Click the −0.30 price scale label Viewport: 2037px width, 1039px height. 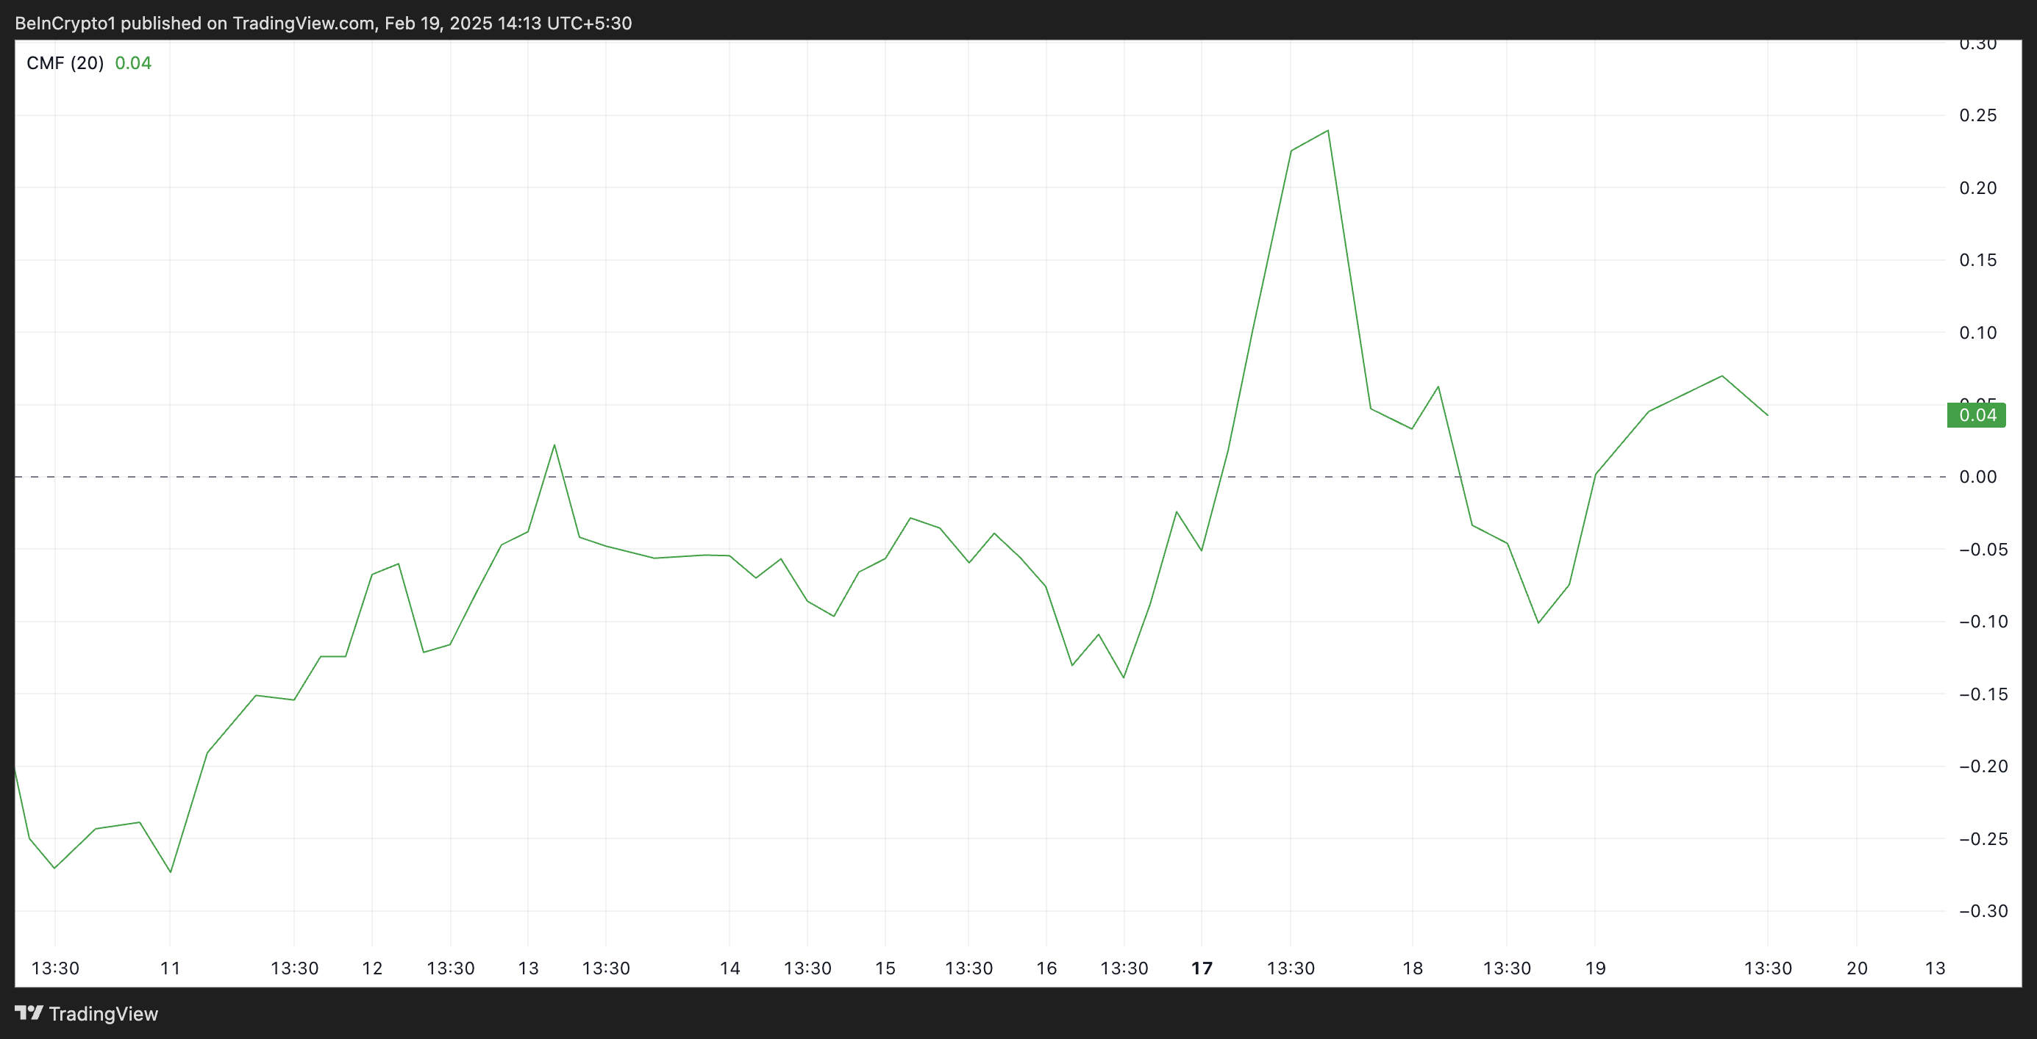[x=1983, y=911]
